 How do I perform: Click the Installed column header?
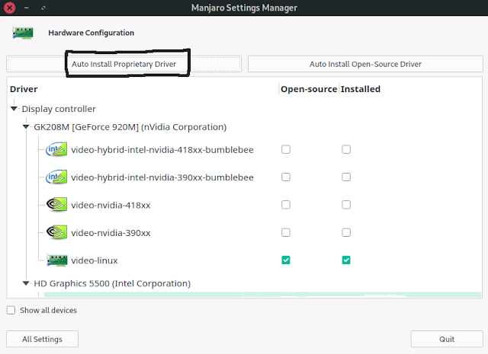(x=361, y=89)
